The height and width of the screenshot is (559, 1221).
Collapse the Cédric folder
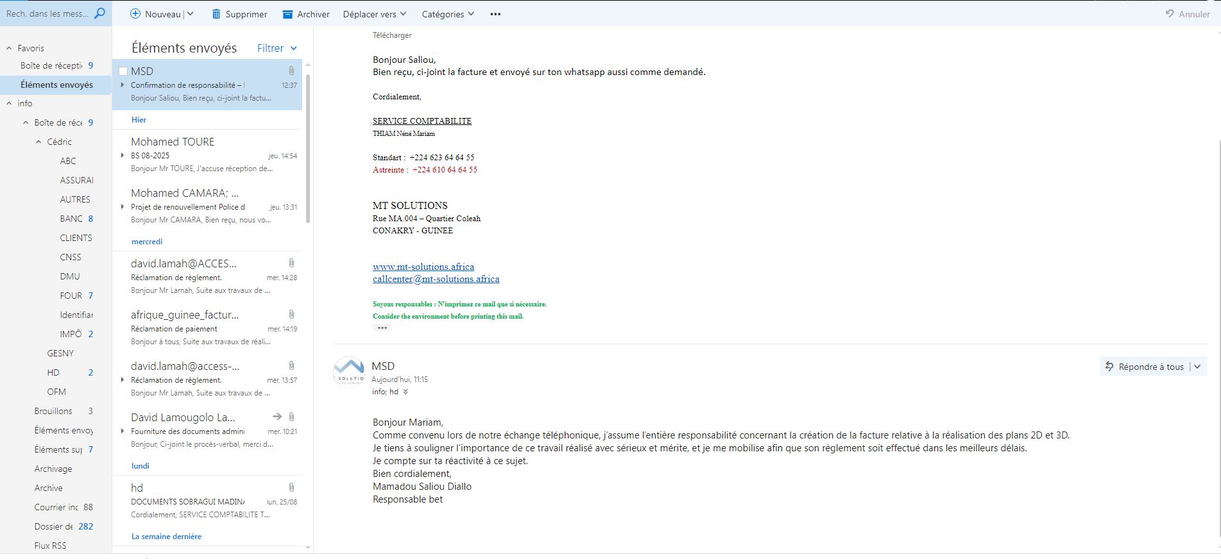[x=38, y=142]
